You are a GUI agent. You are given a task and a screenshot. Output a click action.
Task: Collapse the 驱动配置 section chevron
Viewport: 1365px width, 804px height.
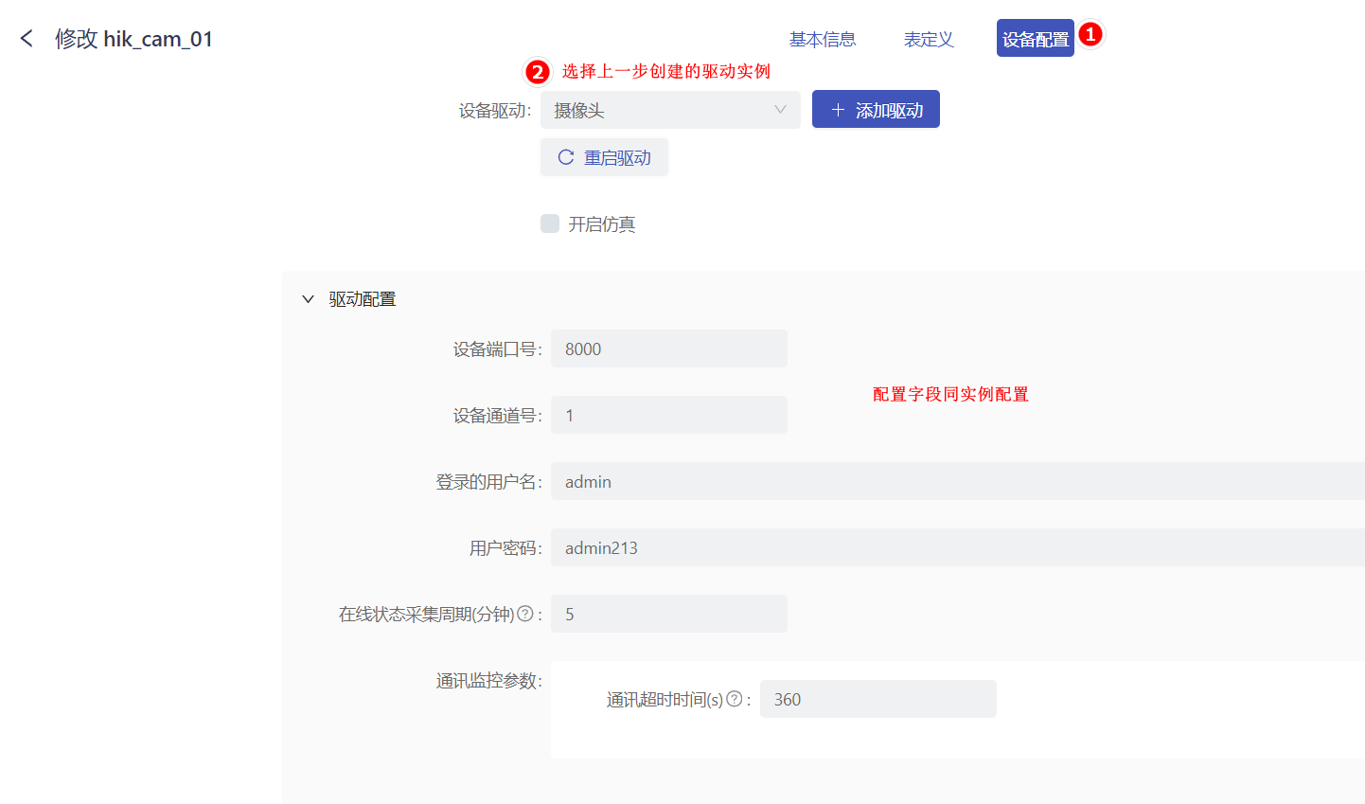click(308, 299)
